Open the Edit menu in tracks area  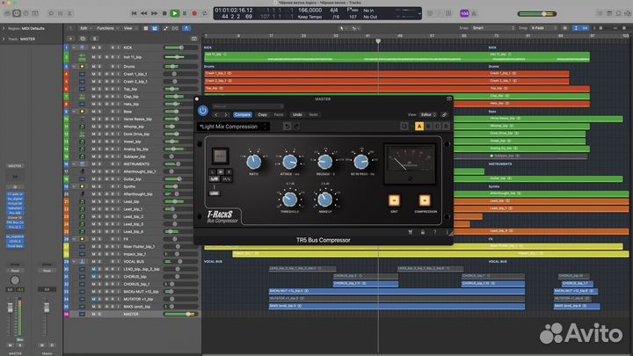pyautogui.click(x=84, y=27)
